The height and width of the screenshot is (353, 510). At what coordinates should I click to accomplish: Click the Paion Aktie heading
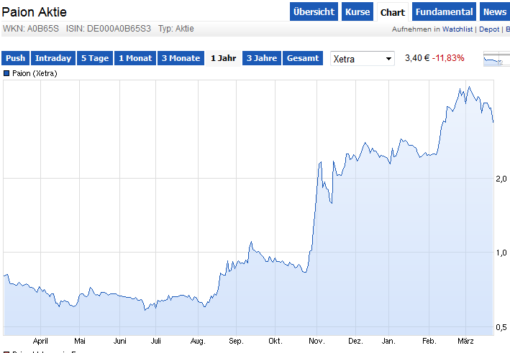click(34, 12)
